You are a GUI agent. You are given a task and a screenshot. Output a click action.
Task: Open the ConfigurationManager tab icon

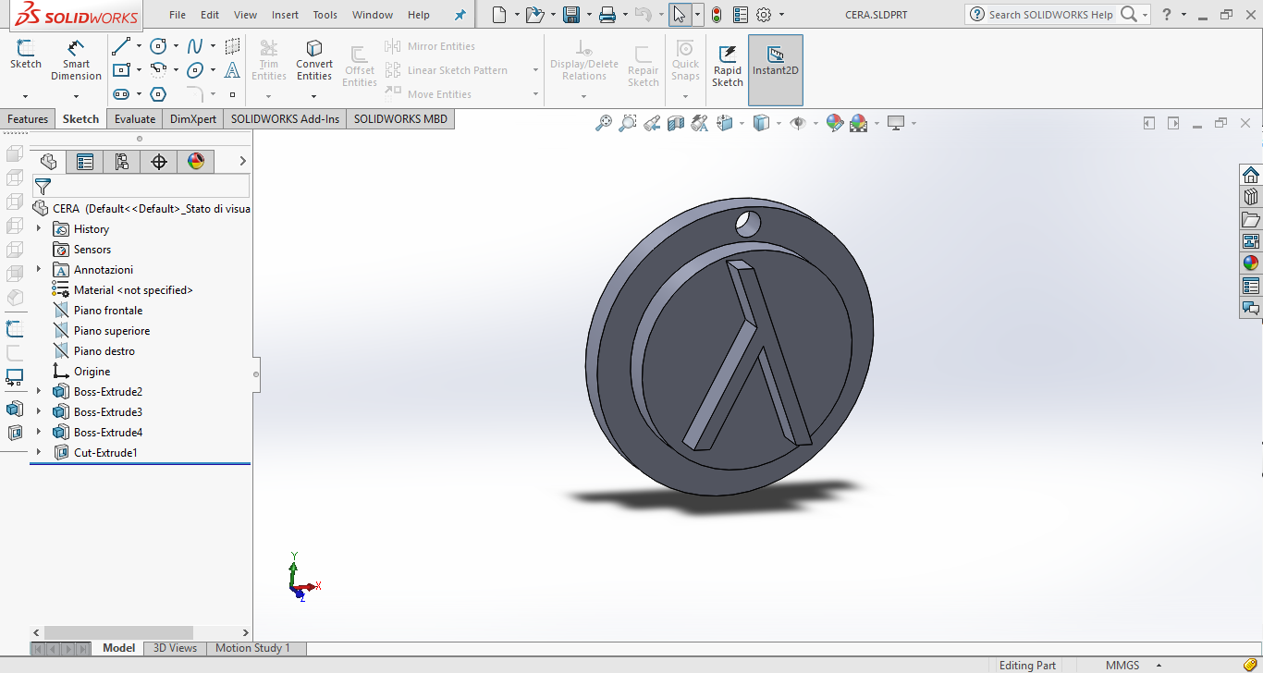pyautogui.click(x=122, y=162)
